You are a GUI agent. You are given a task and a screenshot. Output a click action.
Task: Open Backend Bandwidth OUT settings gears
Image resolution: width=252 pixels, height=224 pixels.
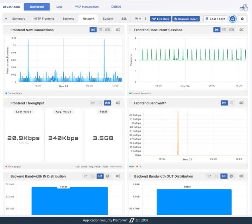click(241, 176)
